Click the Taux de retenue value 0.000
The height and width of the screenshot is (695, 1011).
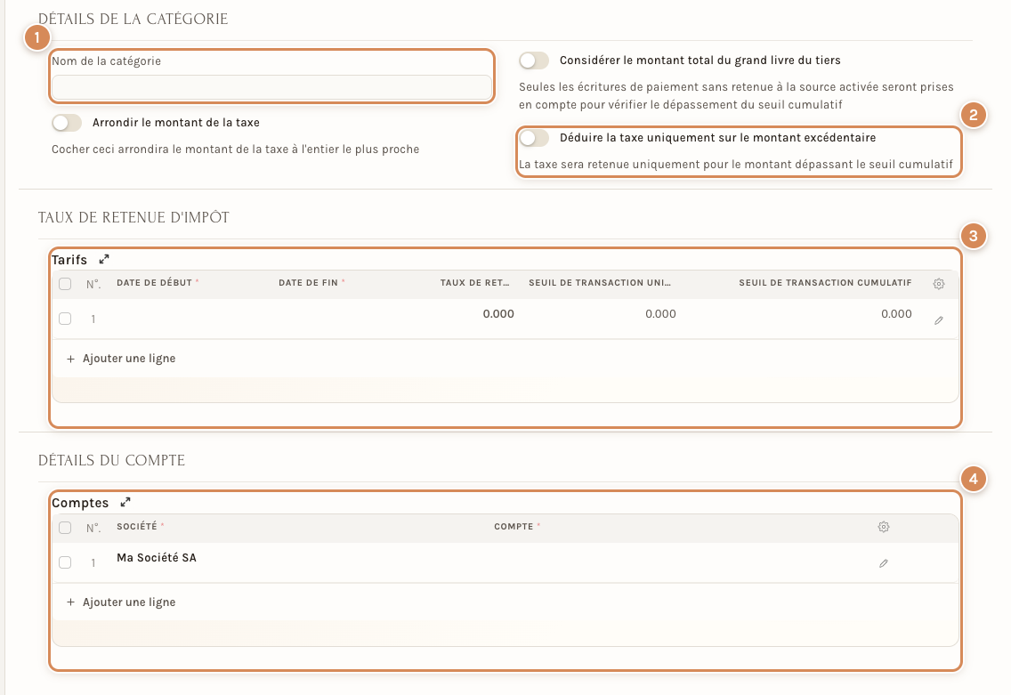(x=498, y=314)
